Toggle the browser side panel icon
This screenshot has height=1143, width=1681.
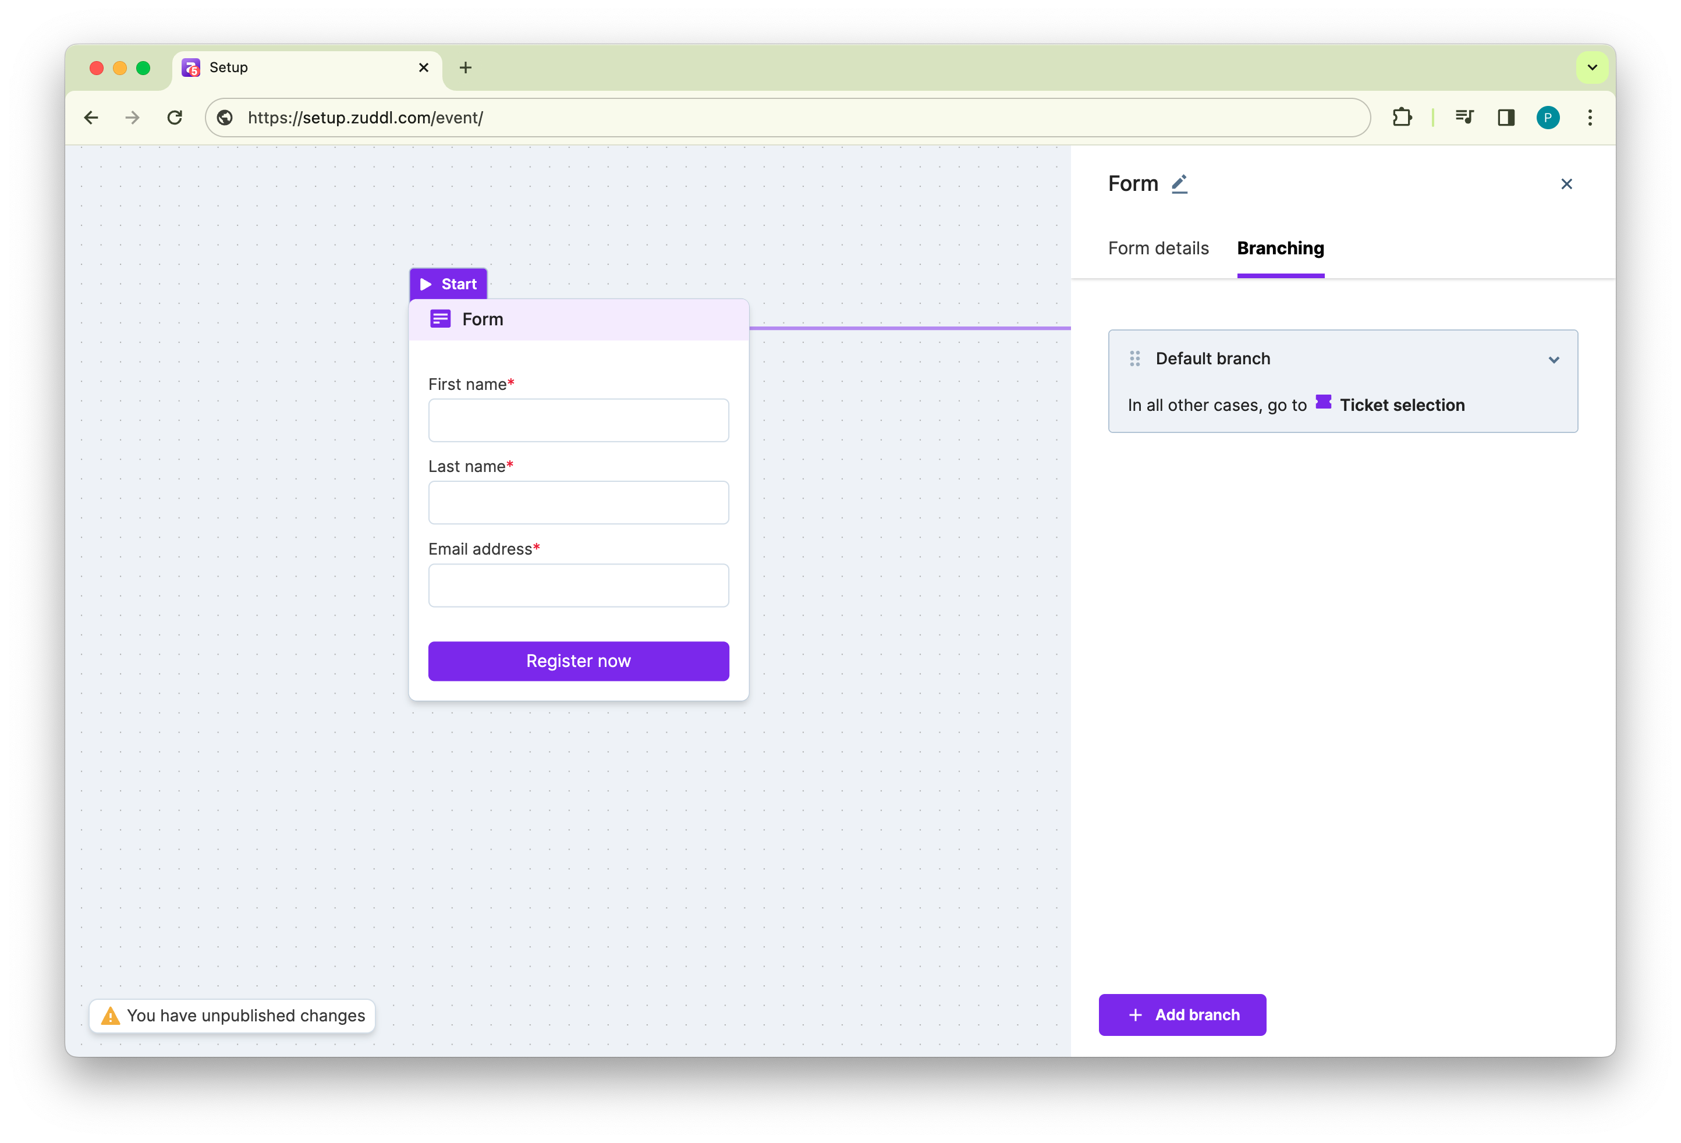click(1506, 117)
